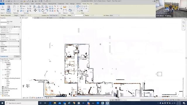This screenshot has height=105, width=187.
Task: Click the red Delete X icon
Action: [x=55, y=11]
